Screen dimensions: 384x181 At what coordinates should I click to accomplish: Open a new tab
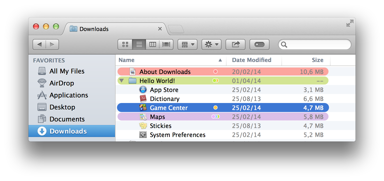[x=176, y=29]
